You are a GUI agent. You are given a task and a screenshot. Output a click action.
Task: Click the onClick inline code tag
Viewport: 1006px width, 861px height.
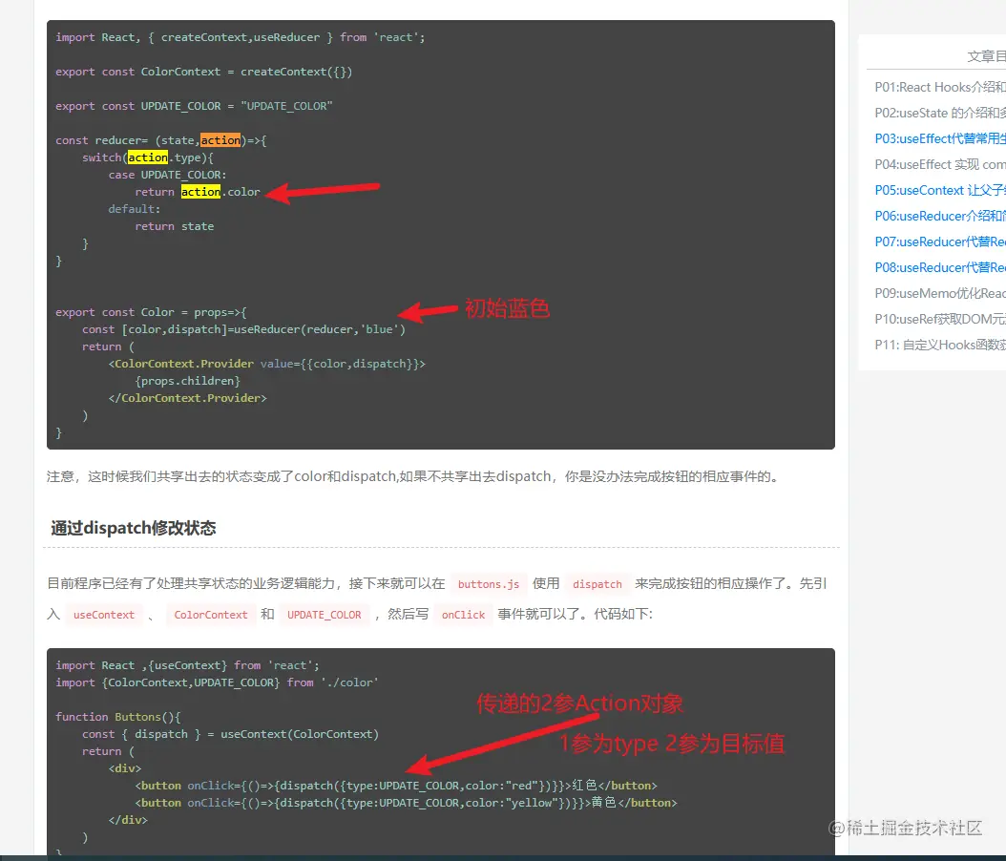coord(463,615)
